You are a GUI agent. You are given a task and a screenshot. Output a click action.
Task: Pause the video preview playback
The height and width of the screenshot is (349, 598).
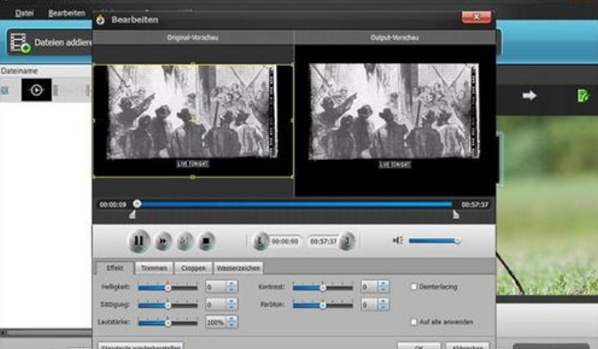[x=138, y=241]
